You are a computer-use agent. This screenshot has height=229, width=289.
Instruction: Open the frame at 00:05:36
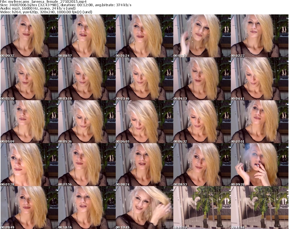tap(87, 122)
